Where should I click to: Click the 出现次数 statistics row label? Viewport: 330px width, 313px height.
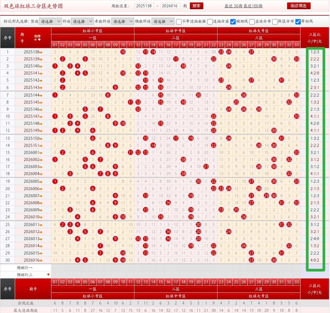coord(26,303)
